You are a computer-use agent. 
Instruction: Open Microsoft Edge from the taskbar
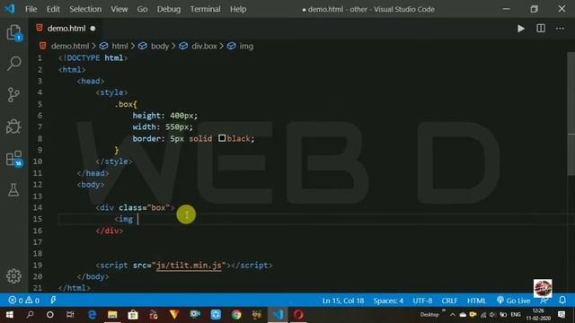[92, 315]
